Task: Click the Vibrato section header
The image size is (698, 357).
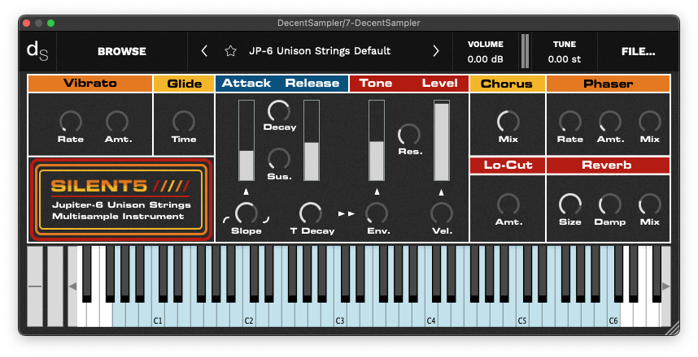Action: point(90,84)
